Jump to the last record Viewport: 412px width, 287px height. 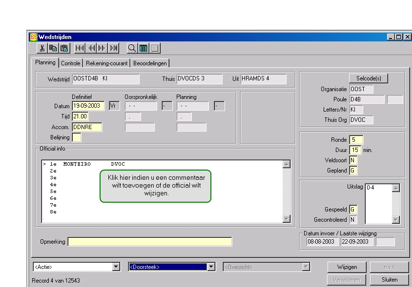pos(113,48)
